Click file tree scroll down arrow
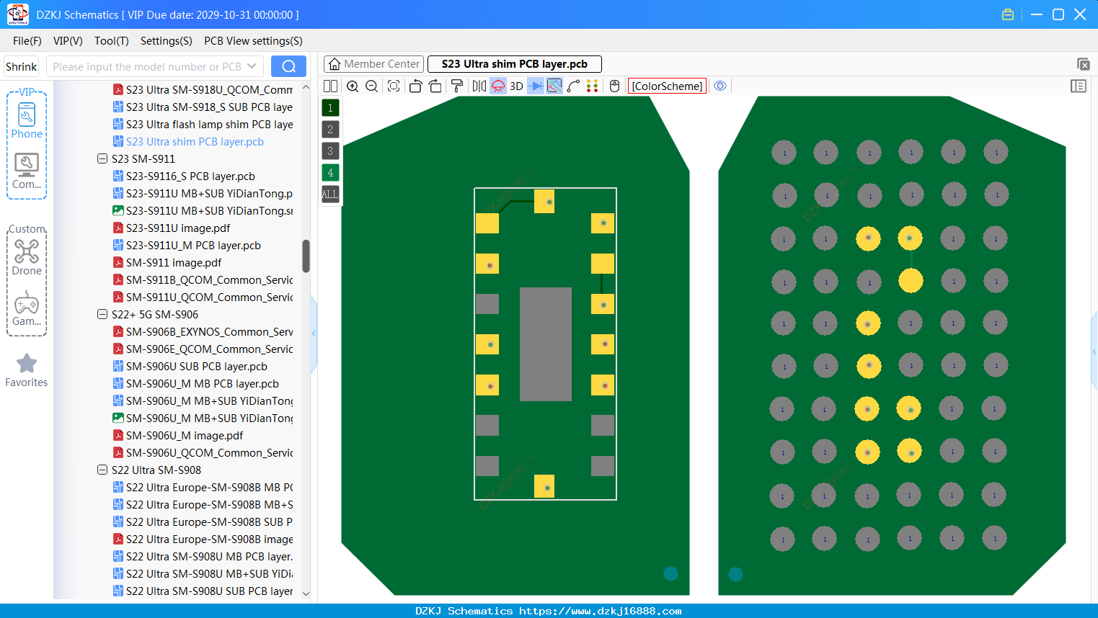Image resolution: width=1098 pixels, height=618 pixels. [306, 594]
